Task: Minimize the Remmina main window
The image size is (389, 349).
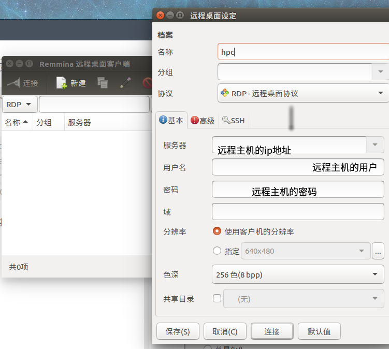Action: click(x=20, y=64)
